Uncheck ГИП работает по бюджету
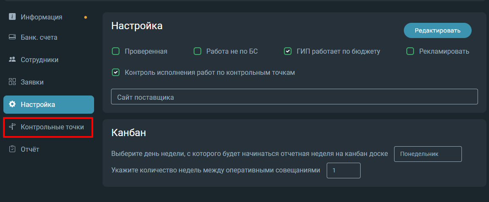Screen dimensions: 489x202 (x=288, y=52)
